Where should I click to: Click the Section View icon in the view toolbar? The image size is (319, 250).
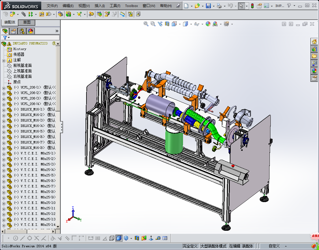point(167,24)
